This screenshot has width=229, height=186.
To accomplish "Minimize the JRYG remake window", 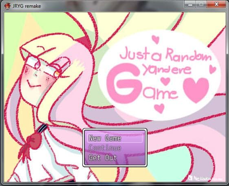I will click(x=190, y=4).
